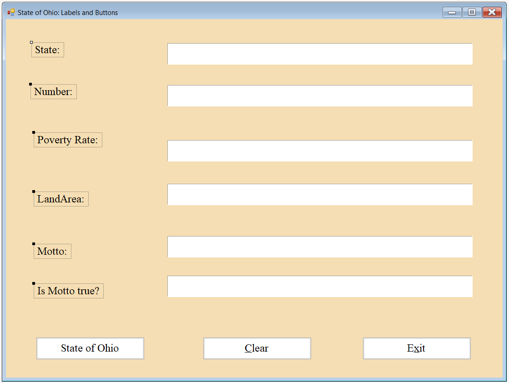Close the State of Ohio window

[x=492, y=12]
